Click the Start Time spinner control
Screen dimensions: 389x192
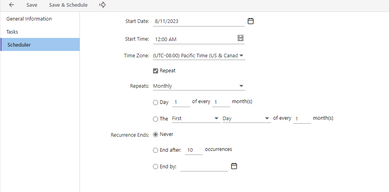point(241,38)
